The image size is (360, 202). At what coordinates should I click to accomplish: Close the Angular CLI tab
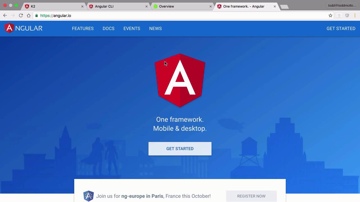point(147,6)
